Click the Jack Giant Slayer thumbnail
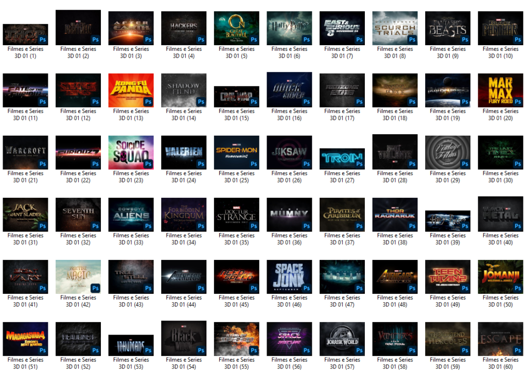Image resolution: width=527 pixels, height=372 pixels. click(25, 215)
